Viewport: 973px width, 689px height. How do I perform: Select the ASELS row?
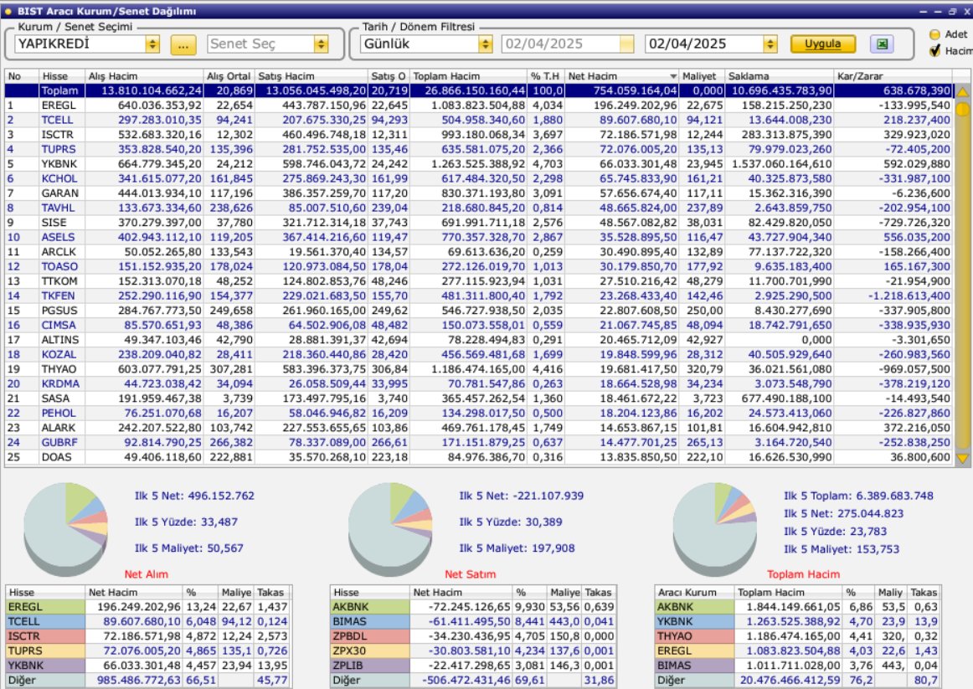pos(478,237)
